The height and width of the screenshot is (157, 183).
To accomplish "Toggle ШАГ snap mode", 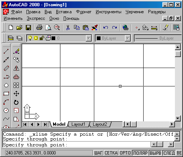I will click(98, 153).
